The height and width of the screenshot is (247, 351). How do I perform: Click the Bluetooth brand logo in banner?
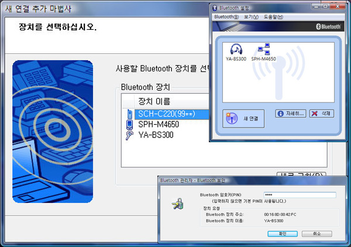328,27
